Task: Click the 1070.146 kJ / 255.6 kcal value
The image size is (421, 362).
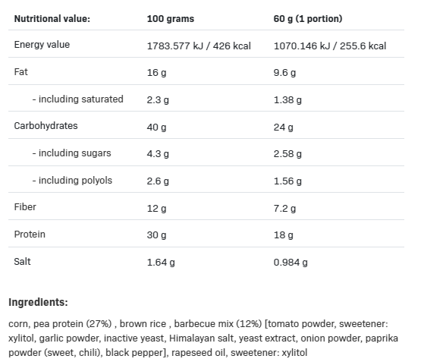Action: 330,46
